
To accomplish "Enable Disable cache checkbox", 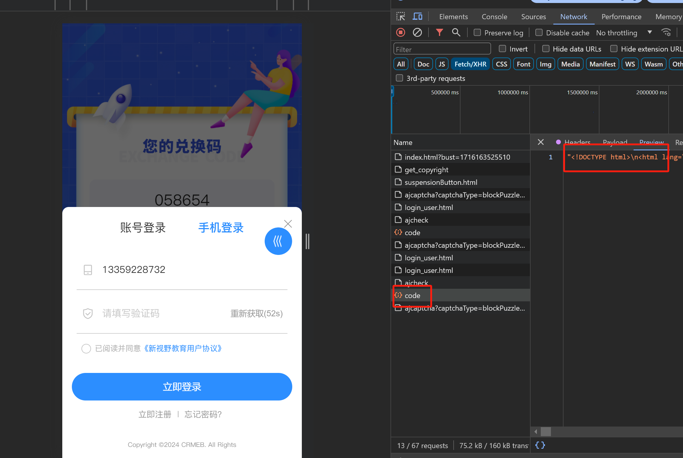I will tap(539, 32).
